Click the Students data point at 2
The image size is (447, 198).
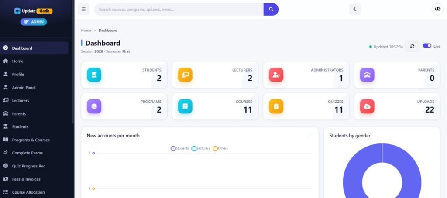(x=93, y=153)
